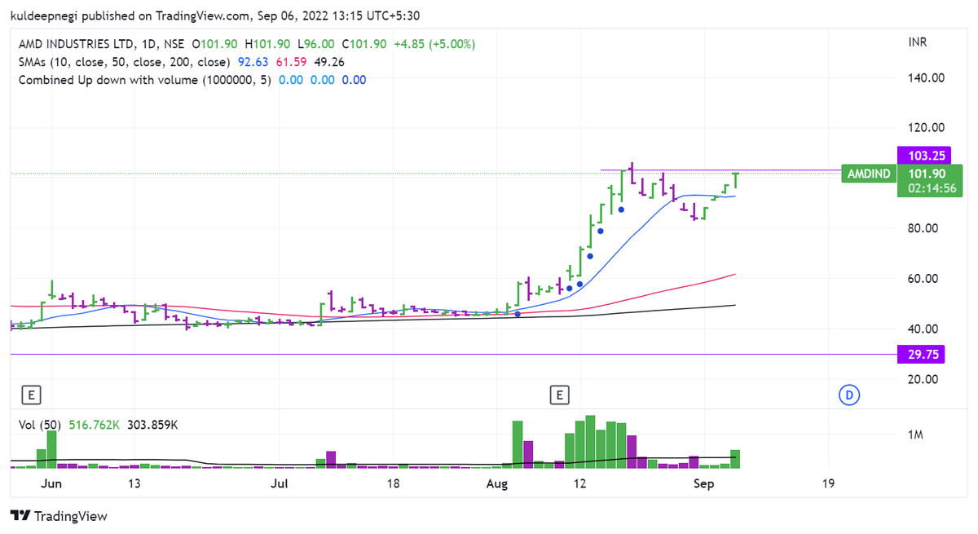Click the TradingView logo
Screen dimensions: 978x534
click(x=59, y=516)
